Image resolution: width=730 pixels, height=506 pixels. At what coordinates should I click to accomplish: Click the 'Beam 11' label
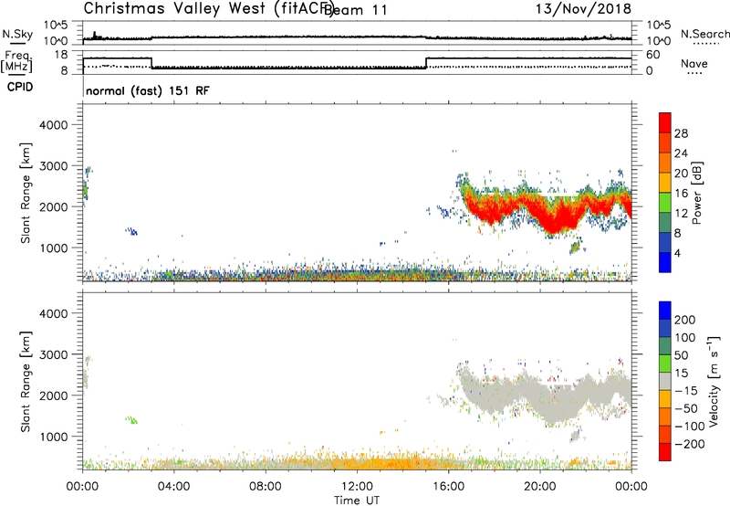point(355,10)
